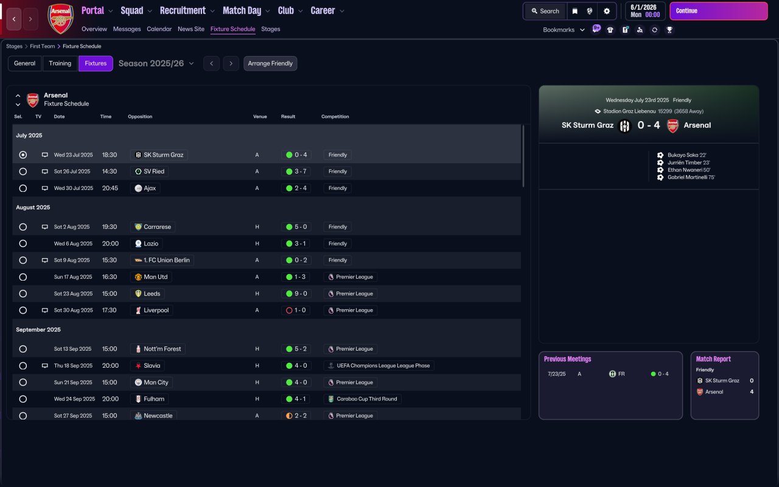Click the fixture list vertical scrollbar
Screen dimensions: 779x487
(x=523, y=156)
